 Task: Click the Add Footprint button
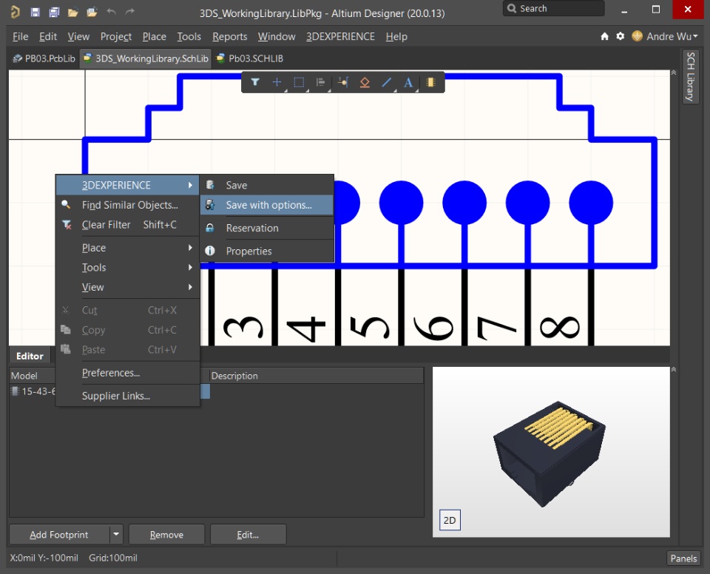(59, 535)
